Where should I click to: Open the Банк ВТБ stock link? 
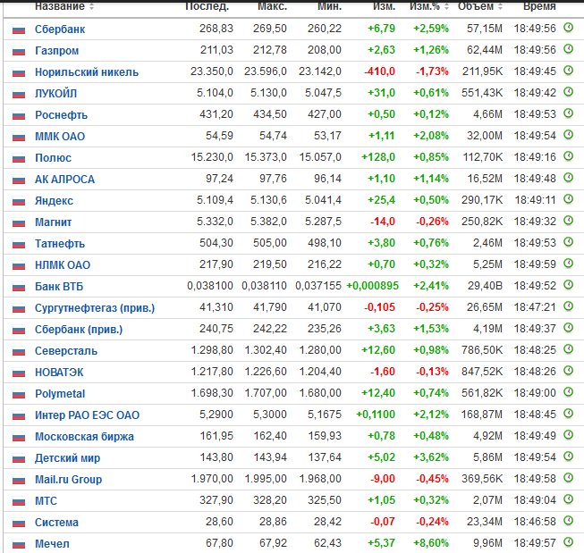pos(59,287)
